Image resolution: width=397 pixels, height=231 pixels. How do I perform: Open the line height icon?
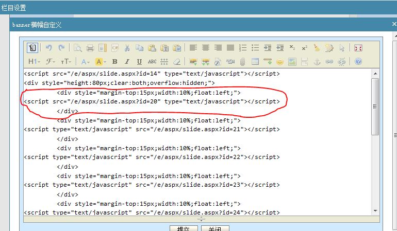164,61
